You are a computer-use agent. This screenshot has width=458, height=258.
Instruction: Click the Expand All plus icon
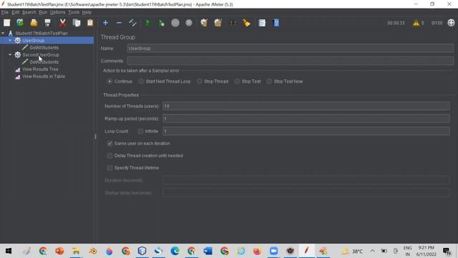tap(105, 23)
